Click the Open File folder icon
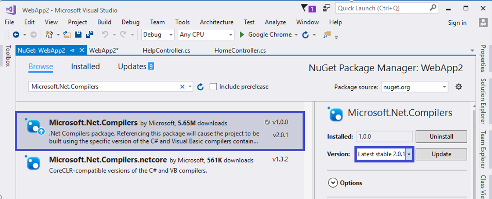The width and height of the screenshot is (492, 199). pos(67,35)
